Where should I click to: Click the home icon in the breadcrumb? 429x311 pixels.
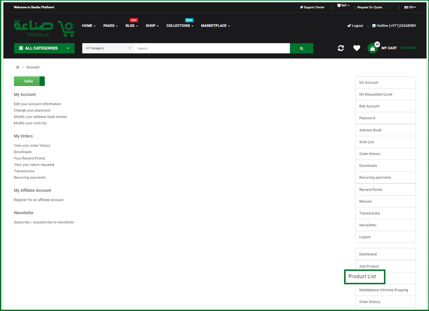click(x=17, y=67)
